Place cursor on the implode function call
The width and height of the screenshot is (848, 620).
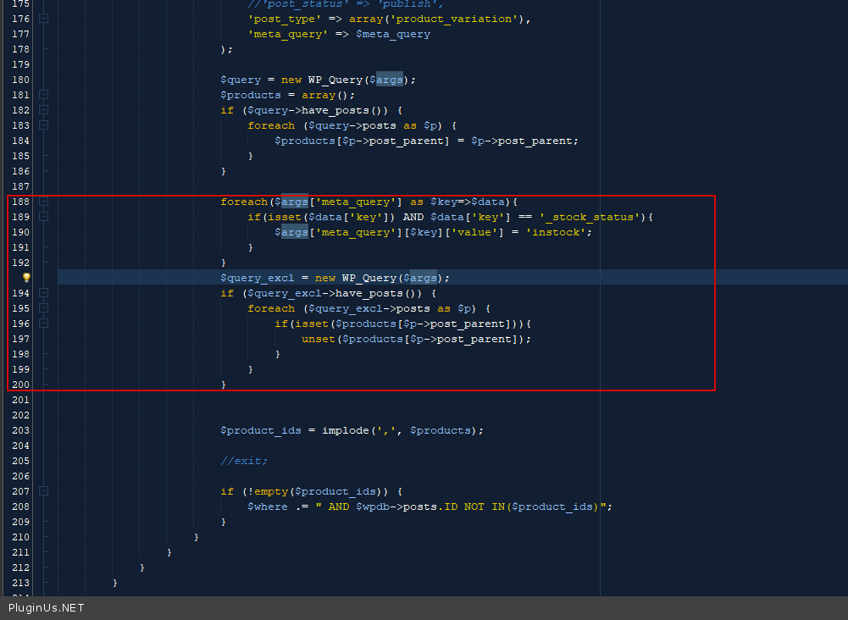click(x=345, y=430)
